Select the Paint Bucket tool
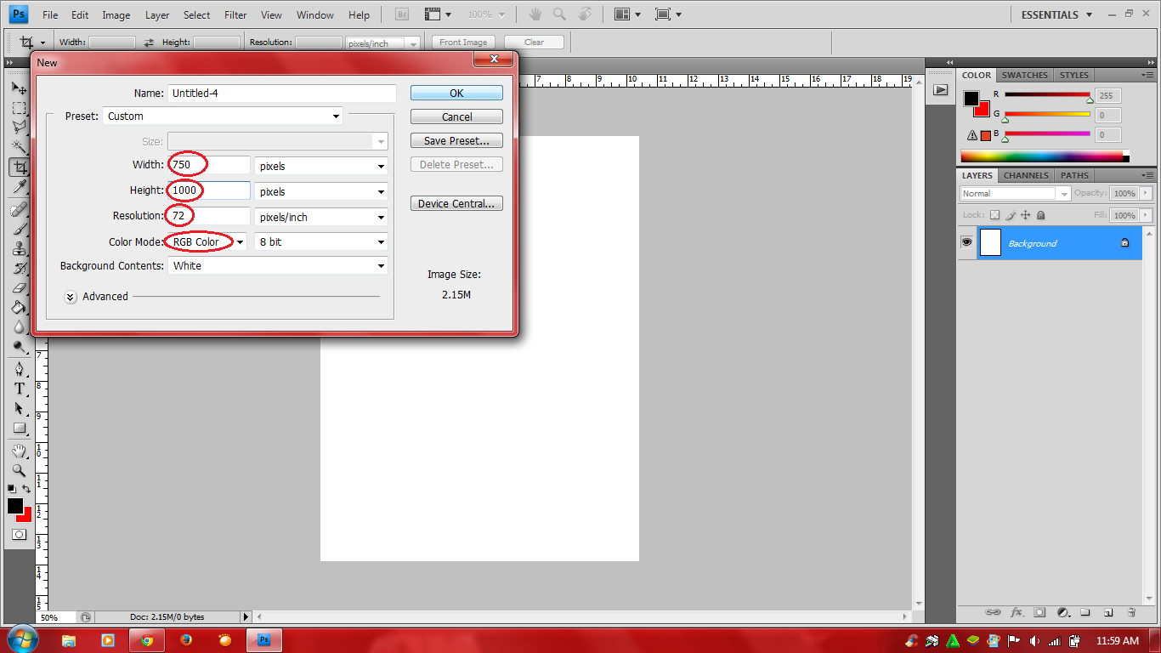Screen dimensions: 1161x653 coord(19,308)
